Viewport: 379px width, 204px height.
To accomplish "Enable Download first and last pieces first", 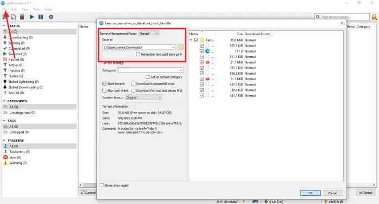I will tap(133, 91).
